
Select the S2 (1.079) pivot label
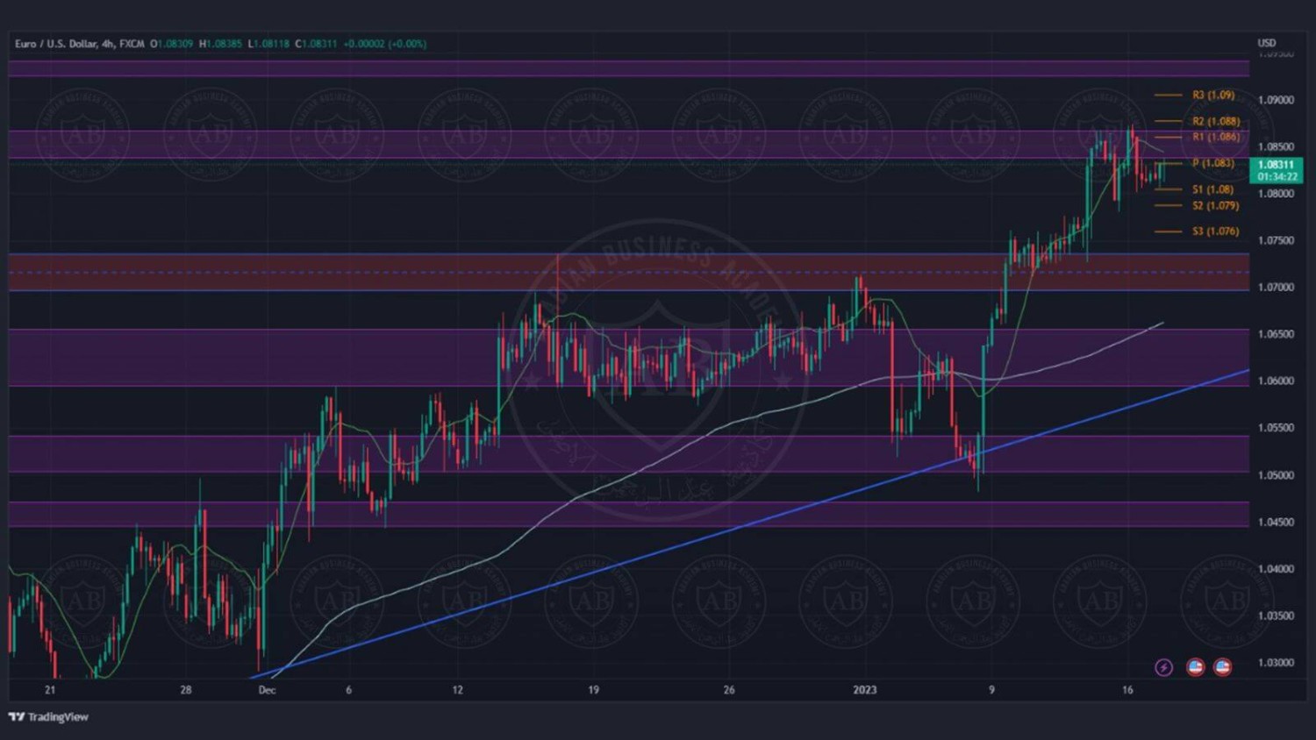pos(1215,205)
